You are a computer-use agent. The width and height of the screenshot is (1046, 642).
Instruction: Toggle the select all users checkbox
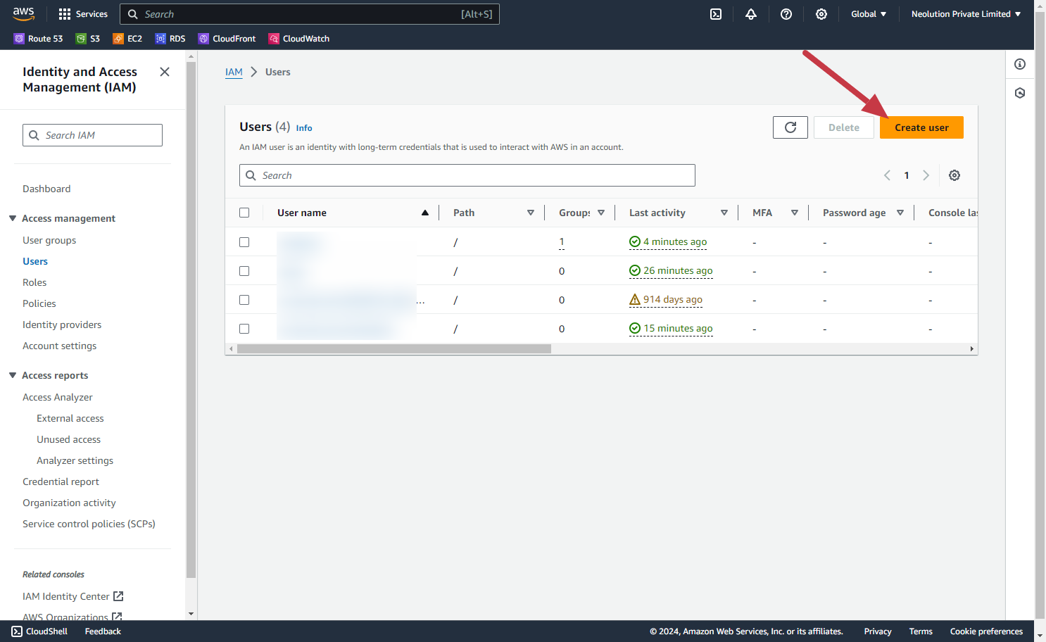[x=244, y=213]
